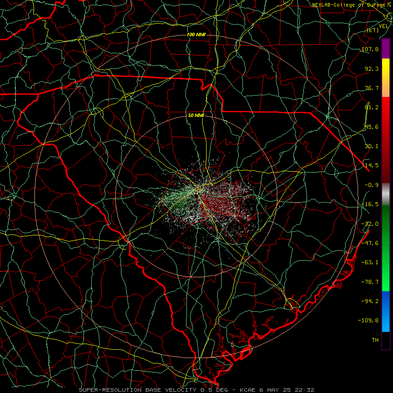Click the 100 NMI range ring label

click(x=196, y=34)
